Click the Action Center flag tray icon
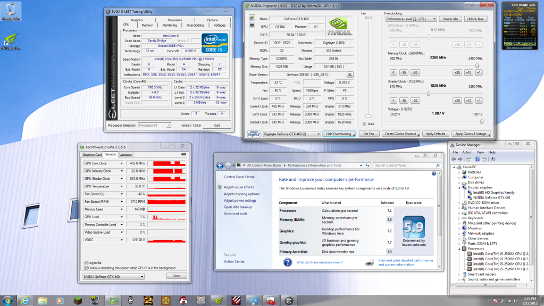Screen dimensions: 544x306 point(495,301)
